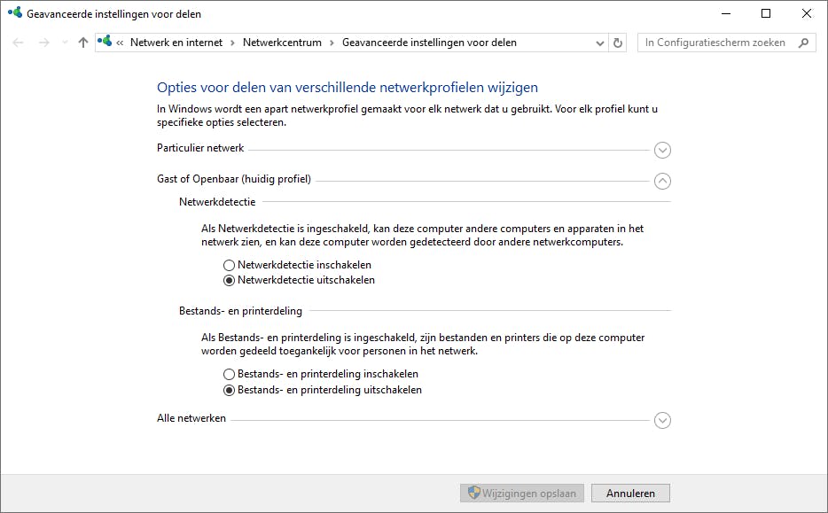Viewport: 828px width, 513px height.
Task: Refresh the address bar location
Action: tap(618, 43)
